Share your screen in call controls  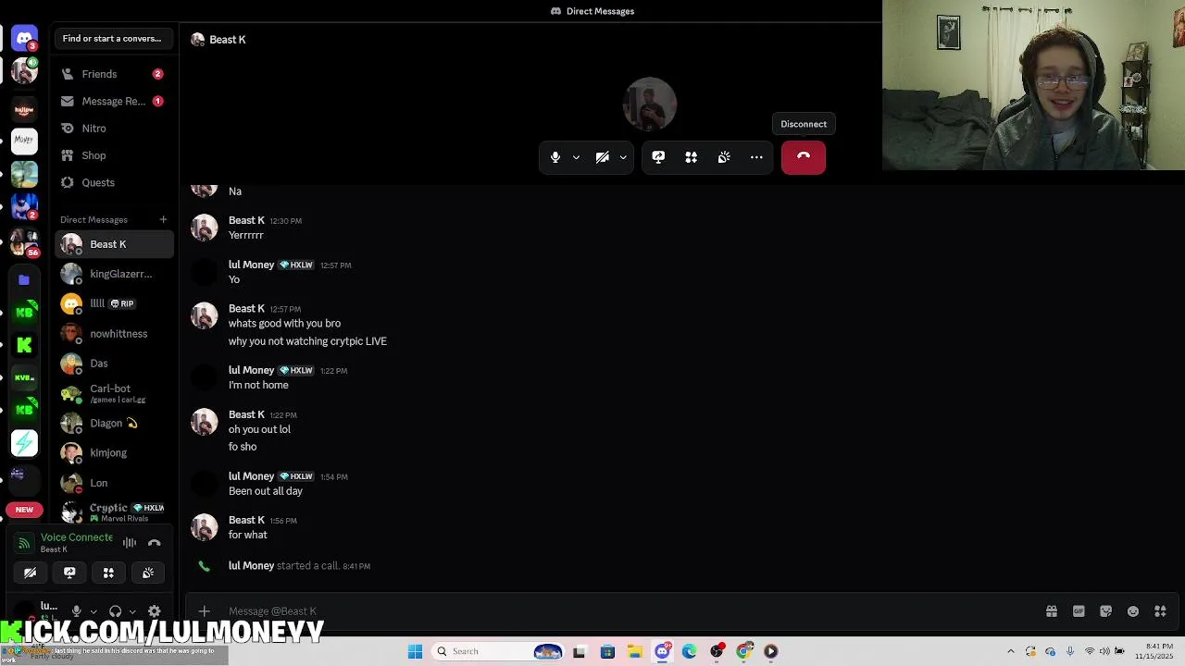pyautogui.click(x=658, y=157)
